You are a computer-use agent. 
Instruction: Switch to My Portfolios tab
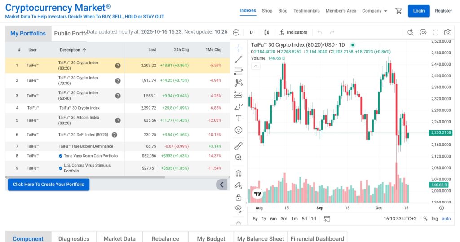(x=28, y=33)
